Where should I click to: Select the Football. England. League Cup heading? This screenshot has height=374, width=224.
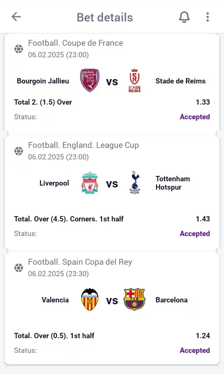tap(83, 145)
